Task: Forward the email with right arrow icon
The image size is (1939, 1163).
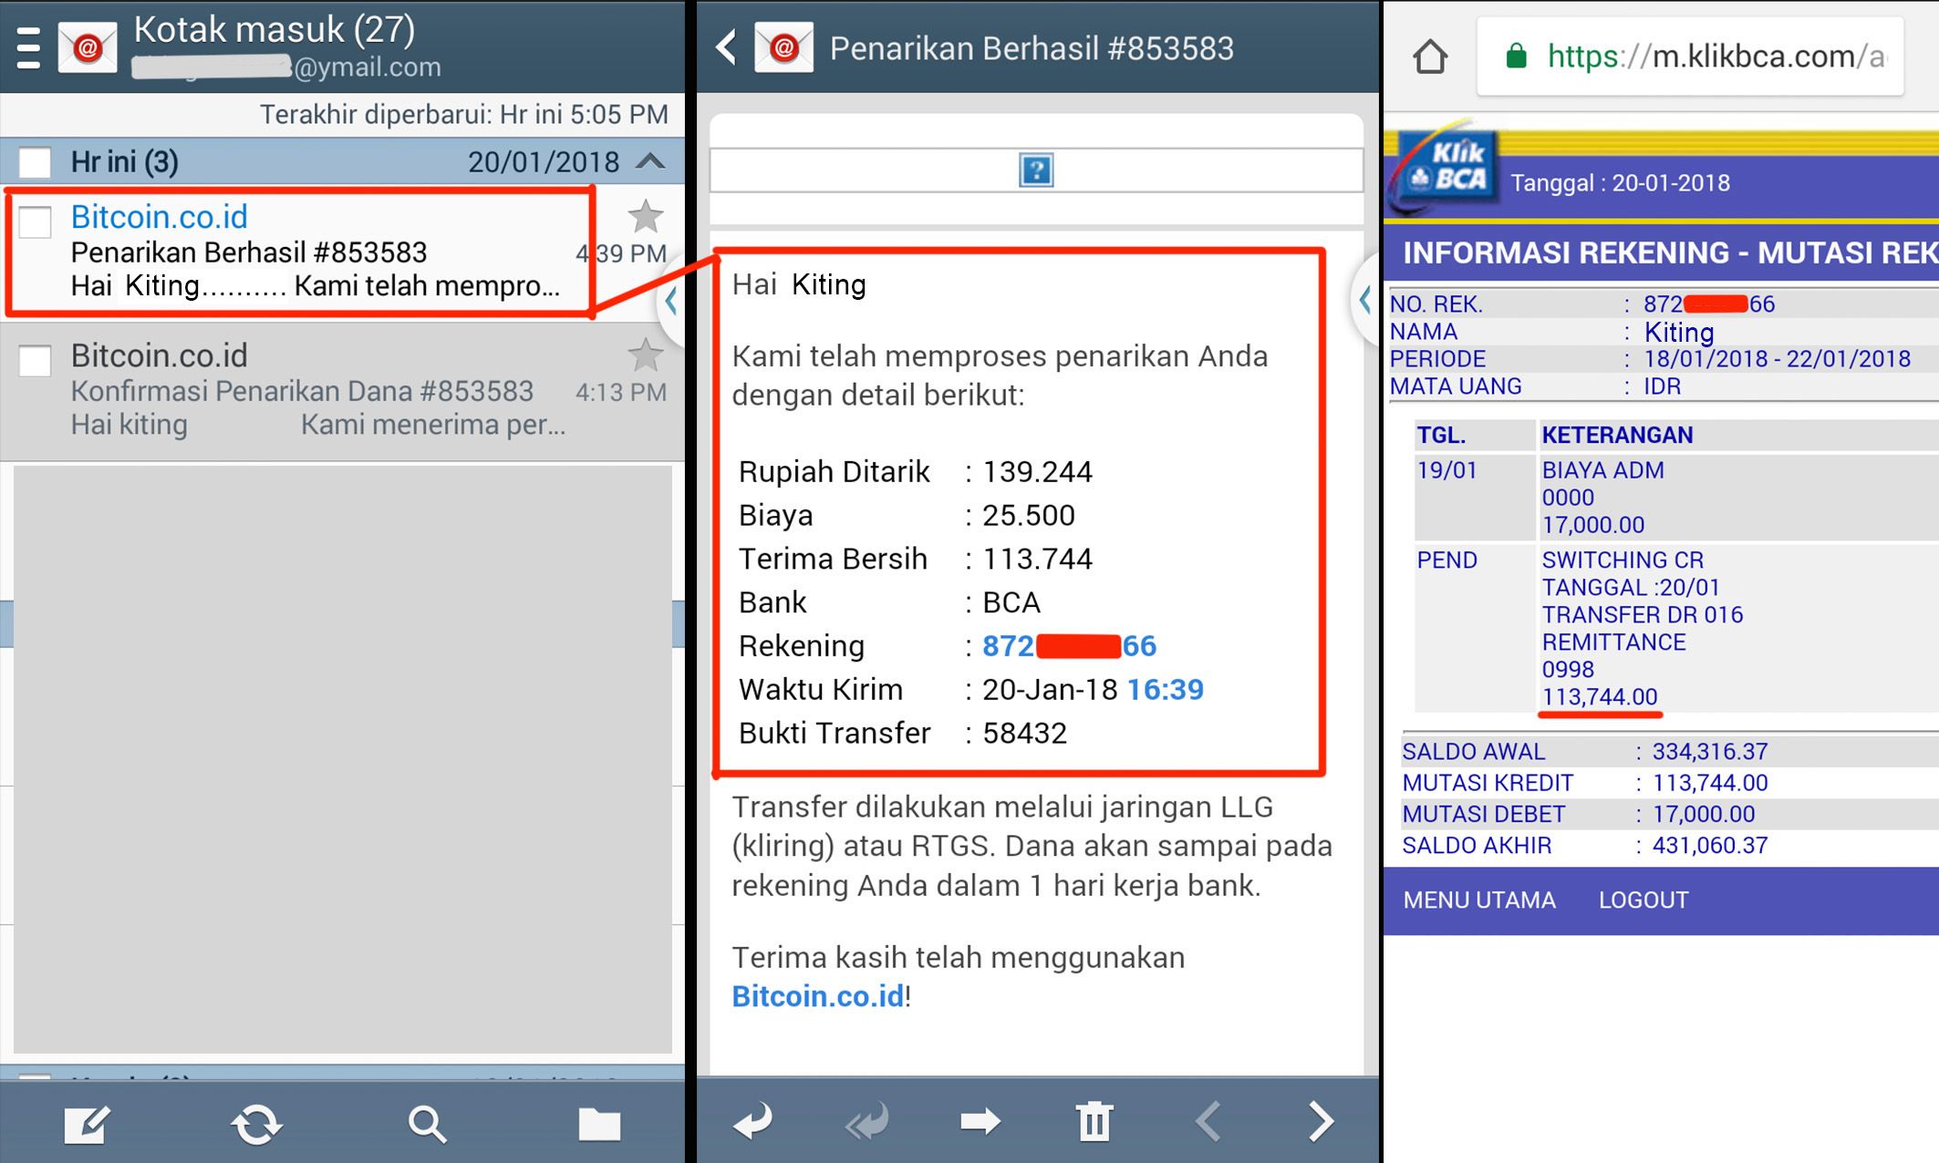Action: coord(980,1121)
